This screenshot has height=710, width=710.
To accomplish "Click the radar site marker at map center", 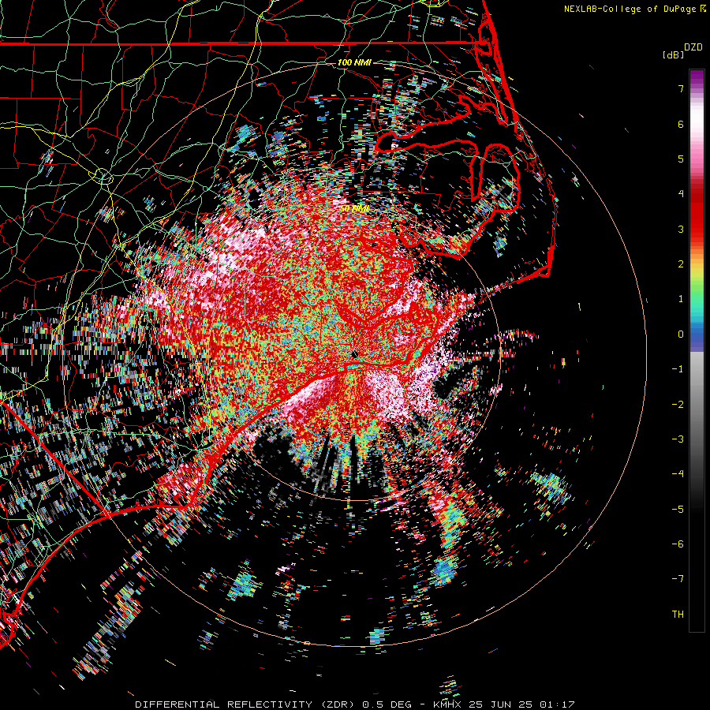I will [355, 354].
